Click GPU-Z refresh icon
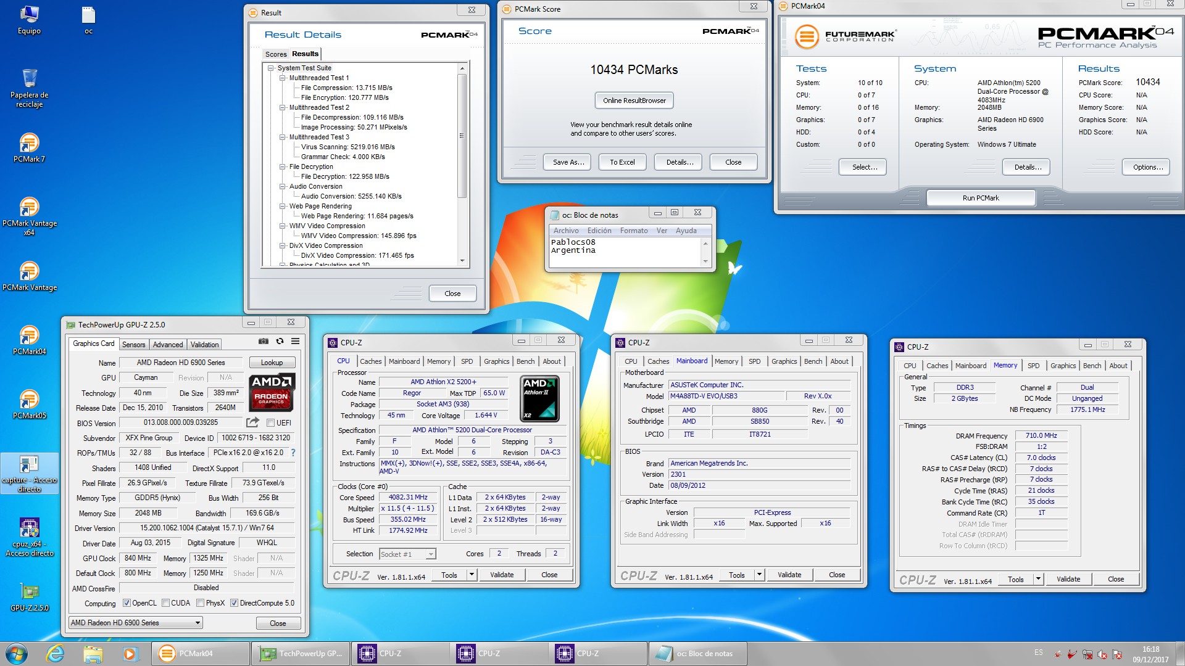Viewport: 1185px width, 666px height. click(x=280, y=341)
